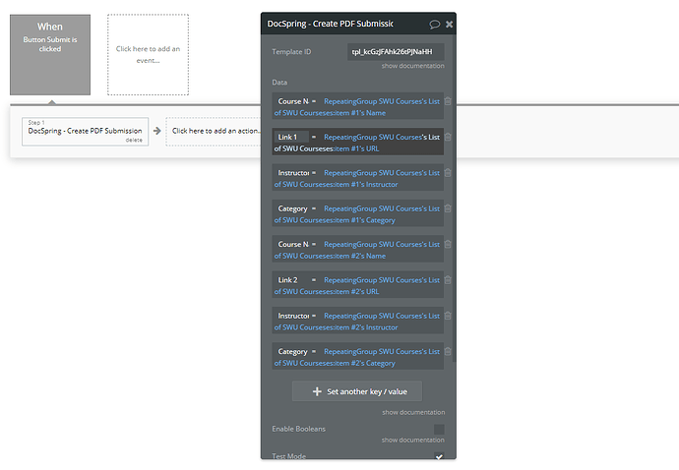Tick the Enable Booleans checkbox

click(x=439, y=429)
